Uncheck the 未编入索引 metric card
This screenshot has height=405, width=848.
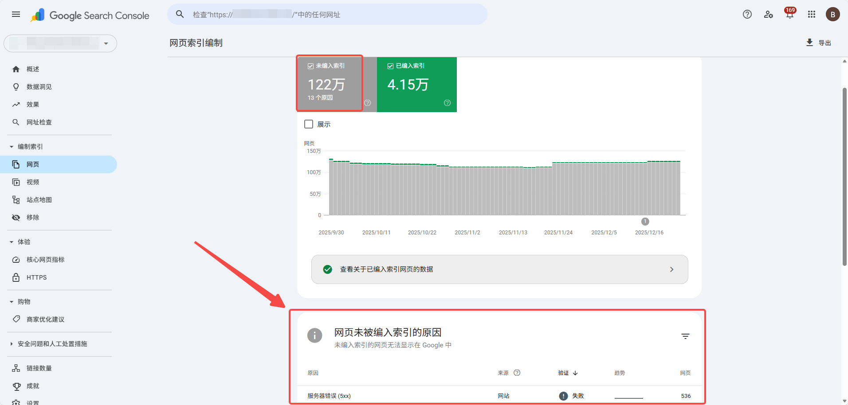tap(310, 66)
